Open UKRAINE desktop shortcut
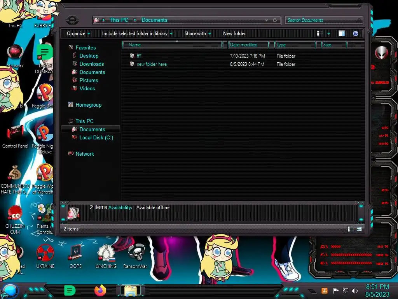The width and height of the screenshot is (398, 299). click(x=45, y=257)
